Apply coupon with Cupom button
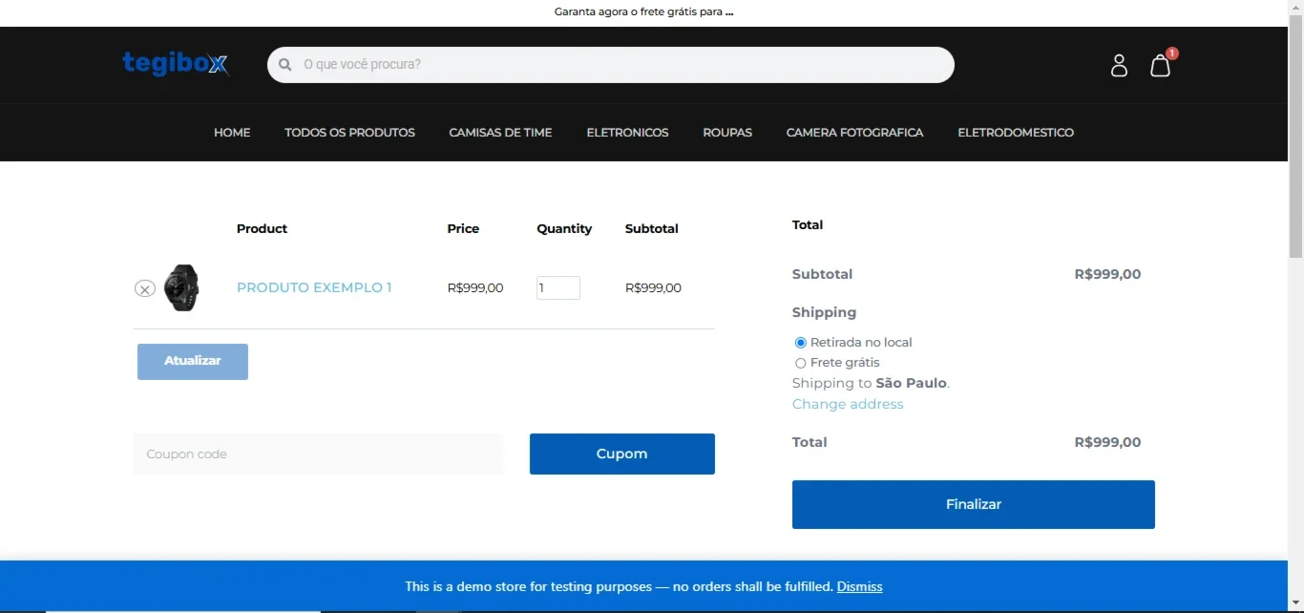The width and height of the screenshot is (1304, 613). 622,454
